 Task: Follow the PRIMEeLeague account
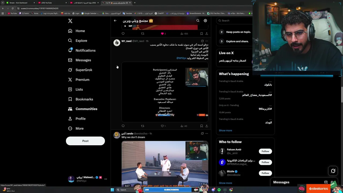tap(265, 162)
